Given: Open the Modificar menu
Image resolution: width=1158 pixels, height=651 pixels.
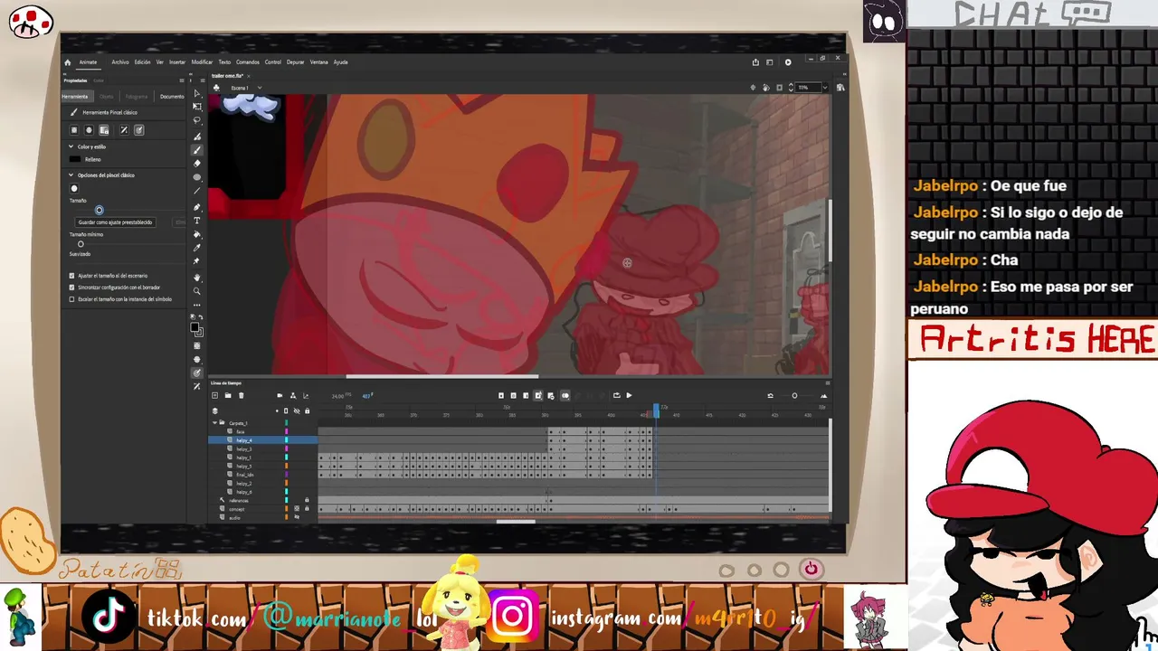Looking at the screenshot, I should click(x=202, y=62).
